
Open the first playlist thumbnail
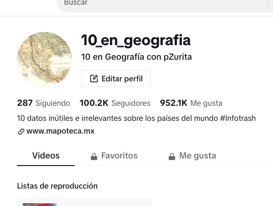click(x=40, y=205)
